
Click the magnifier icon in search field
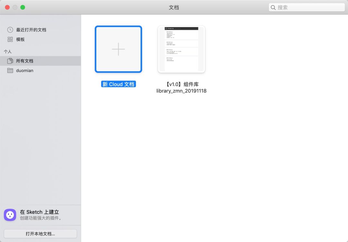click(273, 7)
